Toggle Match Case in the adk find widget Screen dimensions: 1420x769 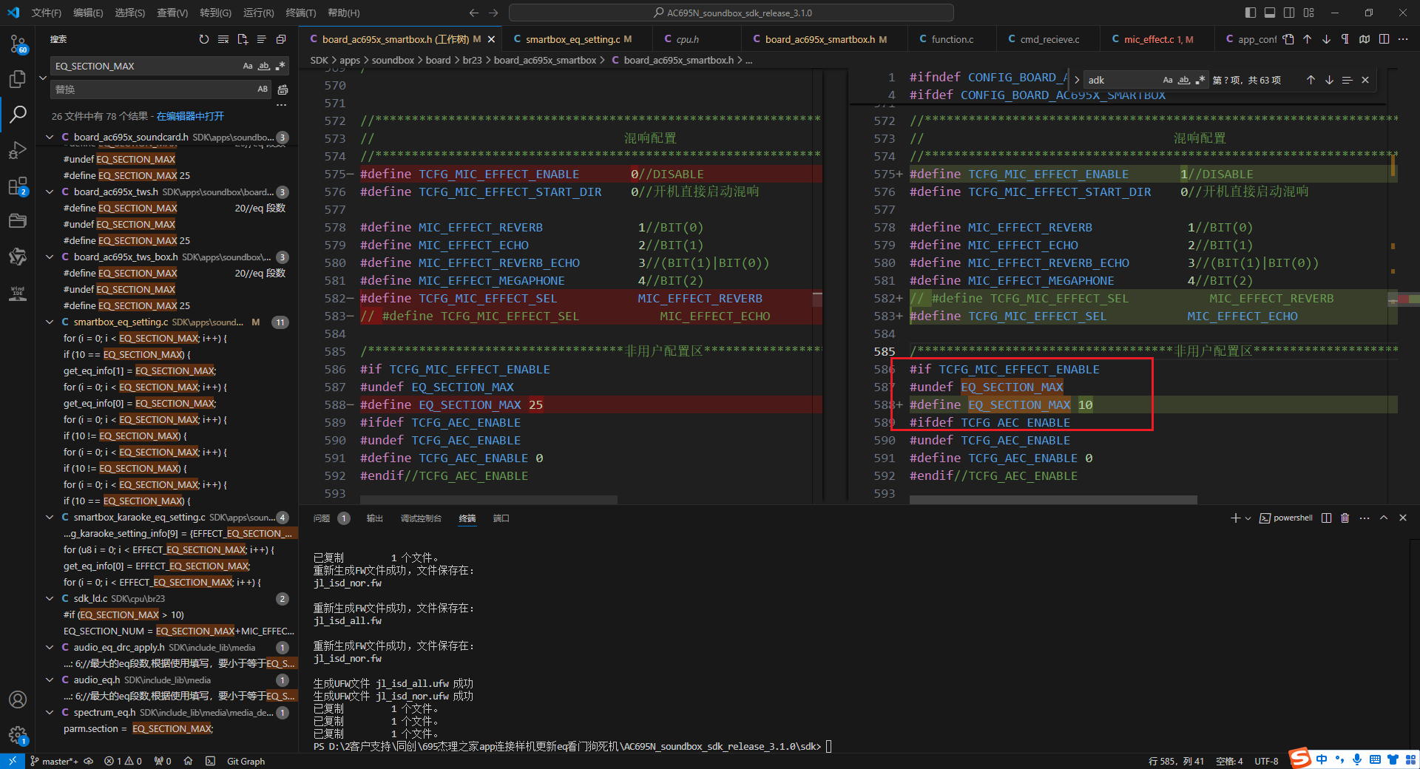[1168, 80]
